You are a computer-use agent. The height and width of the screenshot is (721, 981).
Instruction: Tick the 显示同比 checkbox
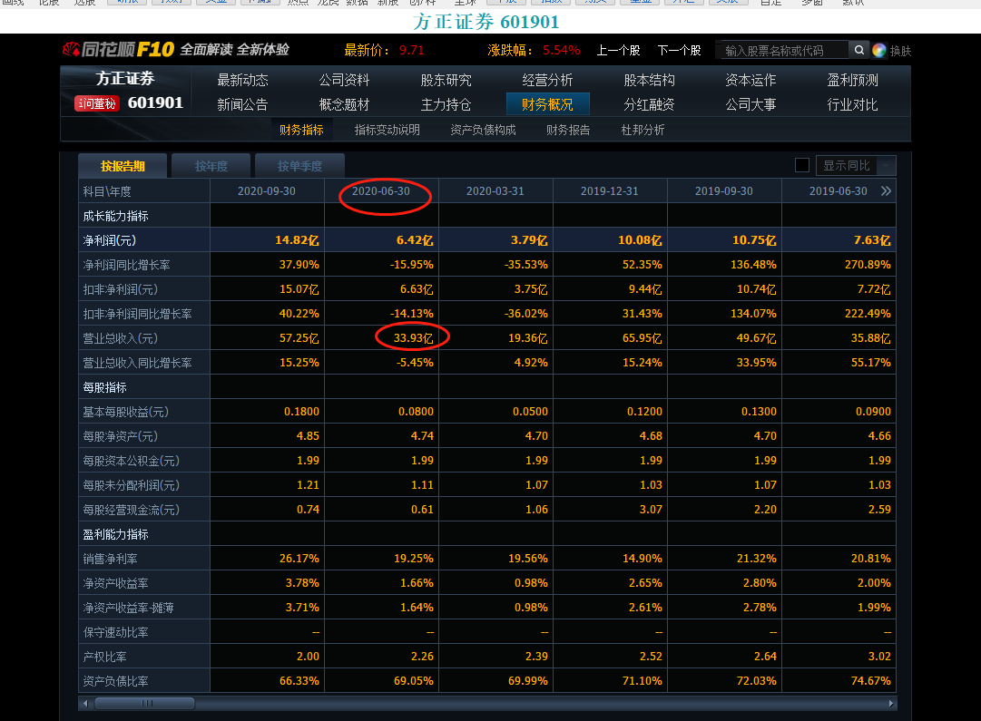tap(802, 165)
